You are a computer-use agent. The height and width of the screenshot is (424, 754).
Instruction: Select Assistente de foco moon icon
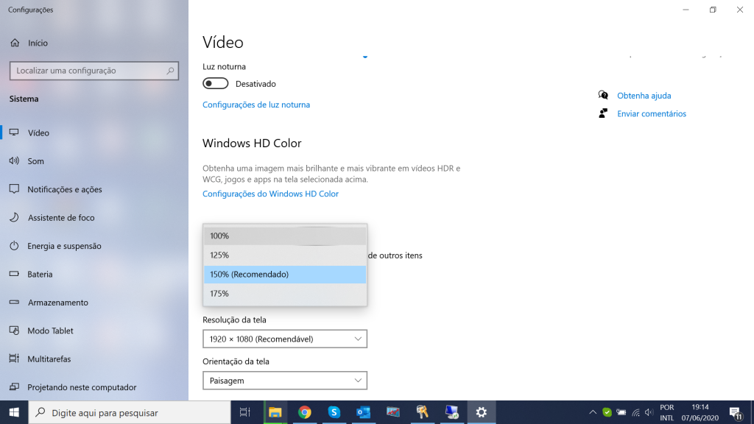point(14,218)
